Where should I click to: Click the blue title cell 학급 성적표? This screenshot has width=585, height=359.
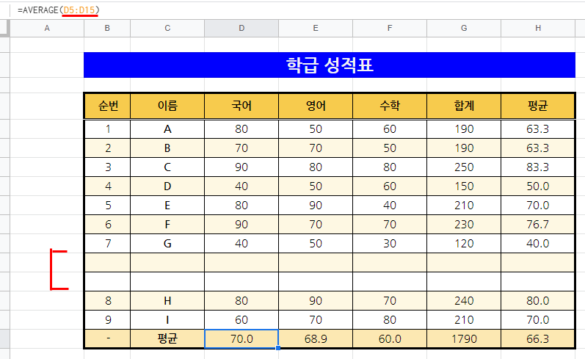pyautogui.click(x=330, y=65)
